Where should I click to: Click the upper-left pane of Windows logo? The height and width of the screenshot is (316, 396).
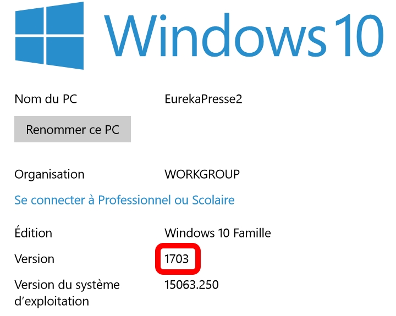(29, 21)
